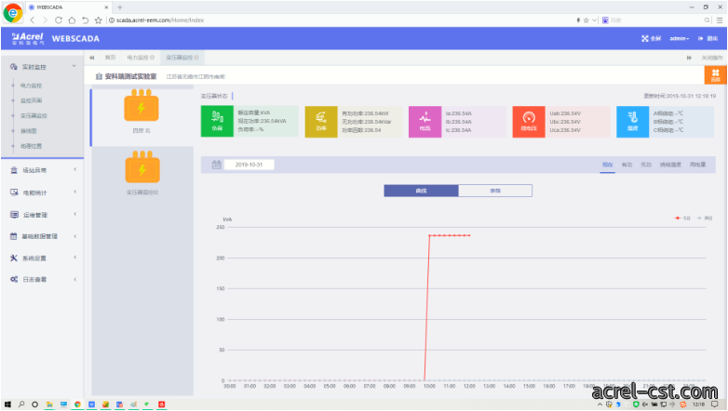This screenshot has width=728, height=411.
Task: Click the pink 电流 current icon
Action: click(425, 122)
